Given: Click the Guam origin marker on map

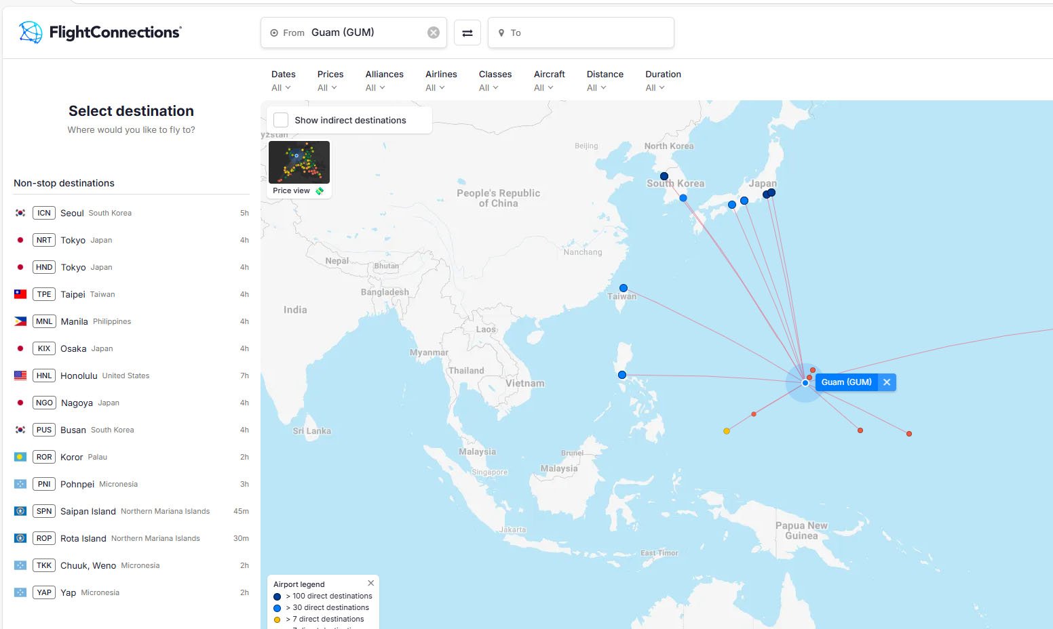Looking at the screenshot, I should tap(805, 383).
